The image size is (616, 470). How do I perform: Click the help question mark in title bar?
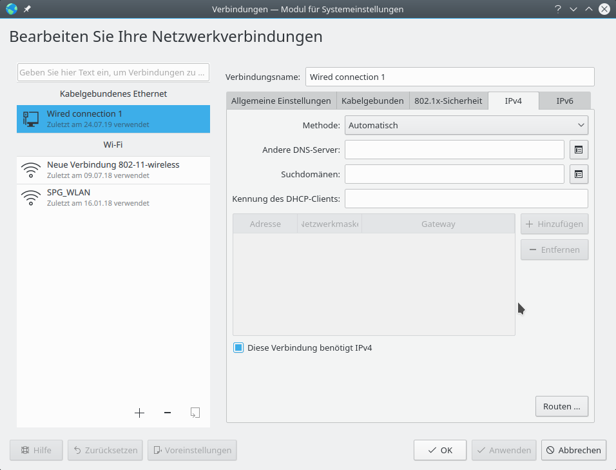pyautogui.click(x=557, y=9)
